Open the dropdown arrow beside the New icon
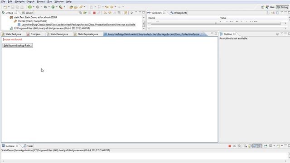The width and height of the screenshot is (290, 163). pos(9,7)
